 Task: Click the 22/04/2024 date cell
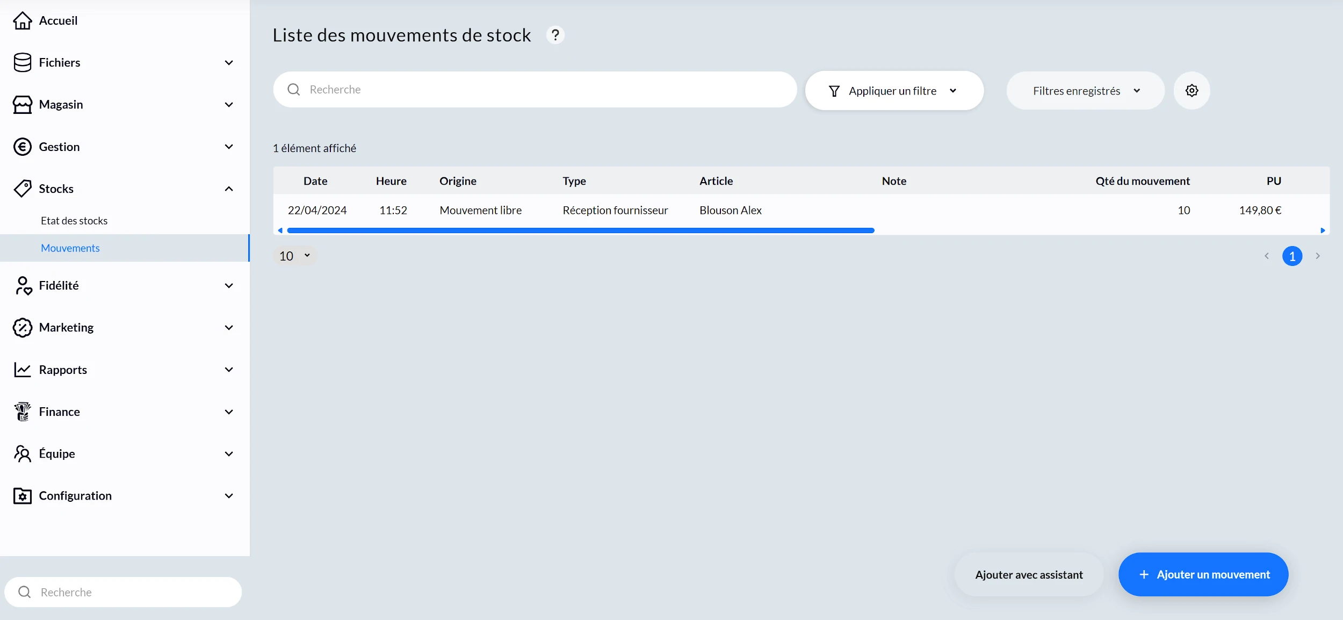[317, 210]
